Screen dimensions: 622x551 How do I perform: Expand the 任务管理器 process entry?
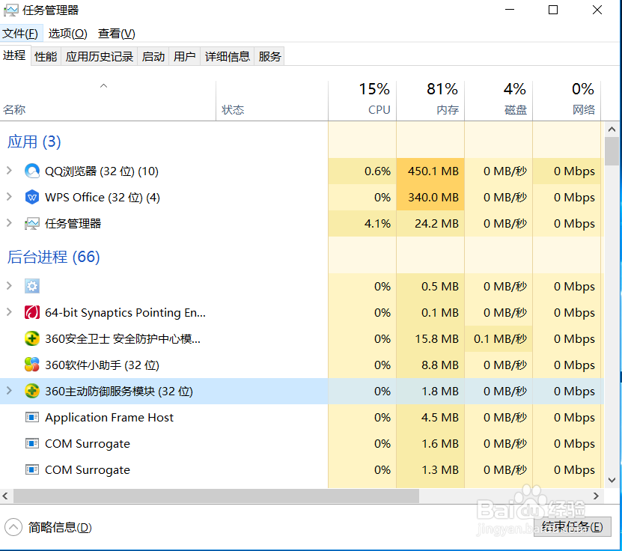click(9, 223)
